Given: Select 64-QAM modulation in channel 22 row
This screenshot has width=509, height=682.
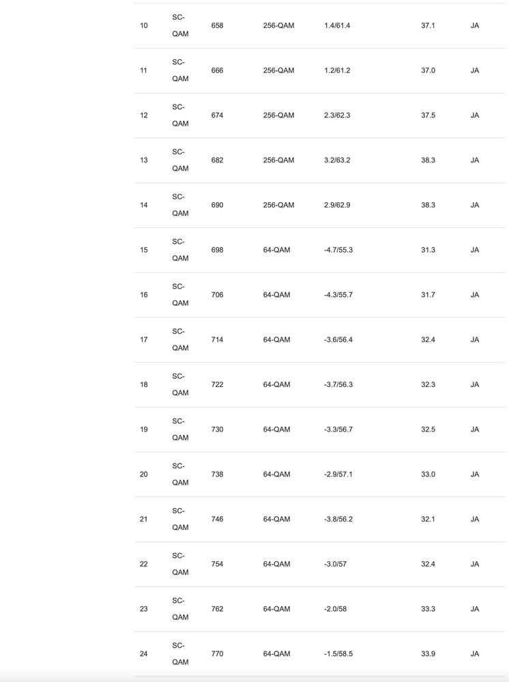Looking at the screenshot, I should point(276,564).
